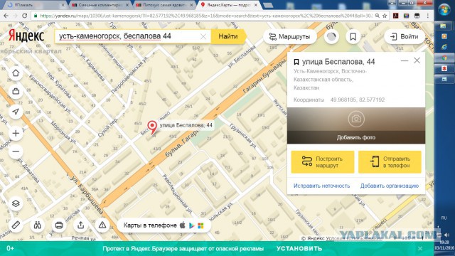Close the улица Беспалова 44 card
Image resolution: width=455 pixels, height=256 pixels.
tap(417, 60)
